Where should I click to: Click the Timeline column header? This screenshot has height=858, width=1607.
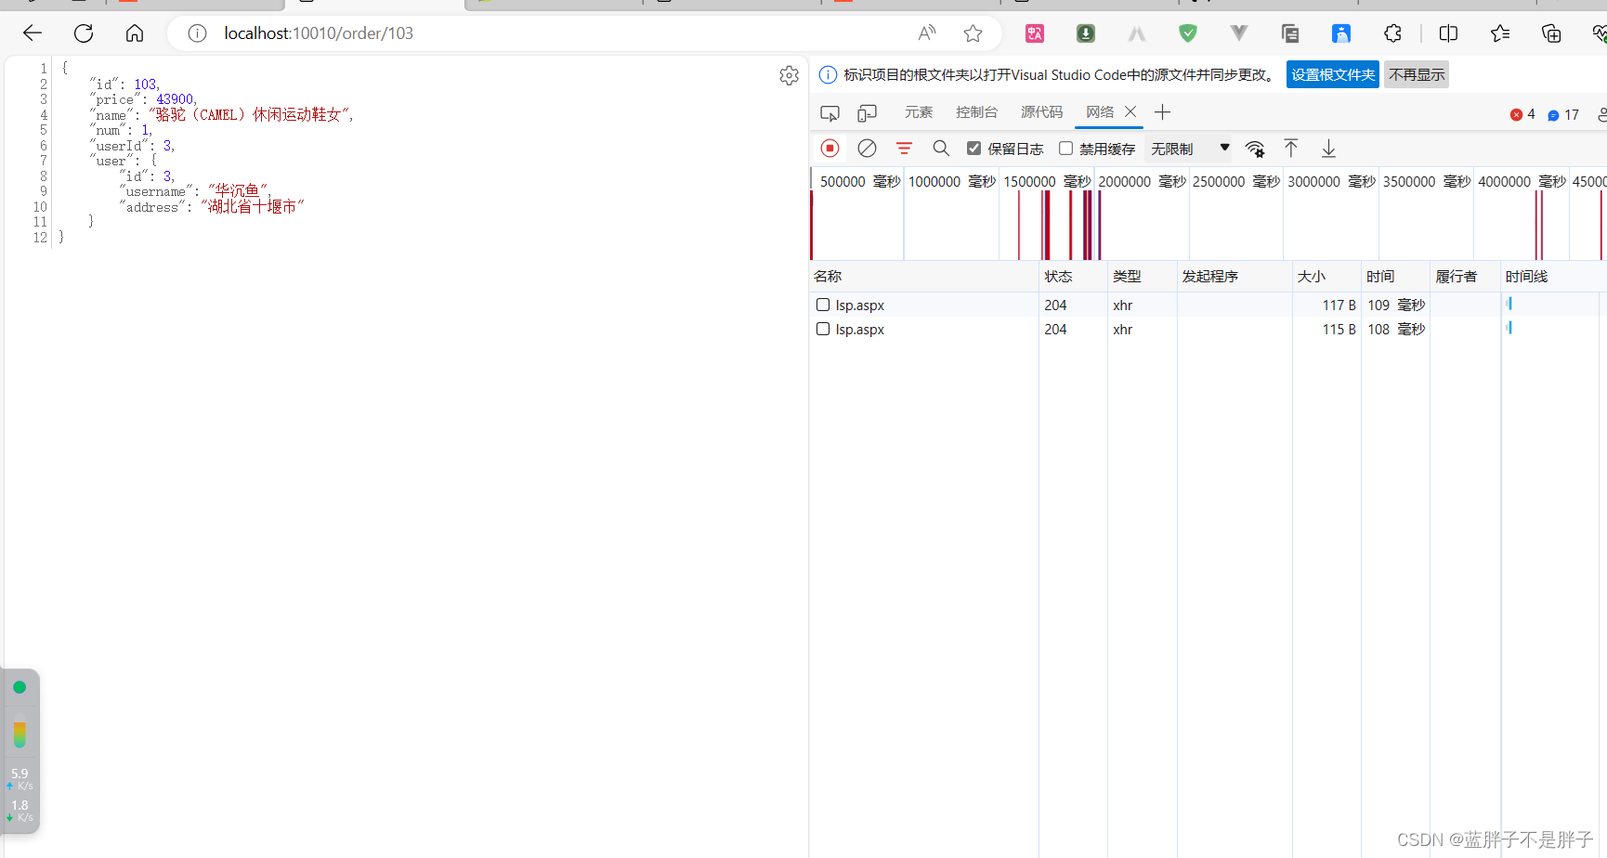pos(1552,277)
